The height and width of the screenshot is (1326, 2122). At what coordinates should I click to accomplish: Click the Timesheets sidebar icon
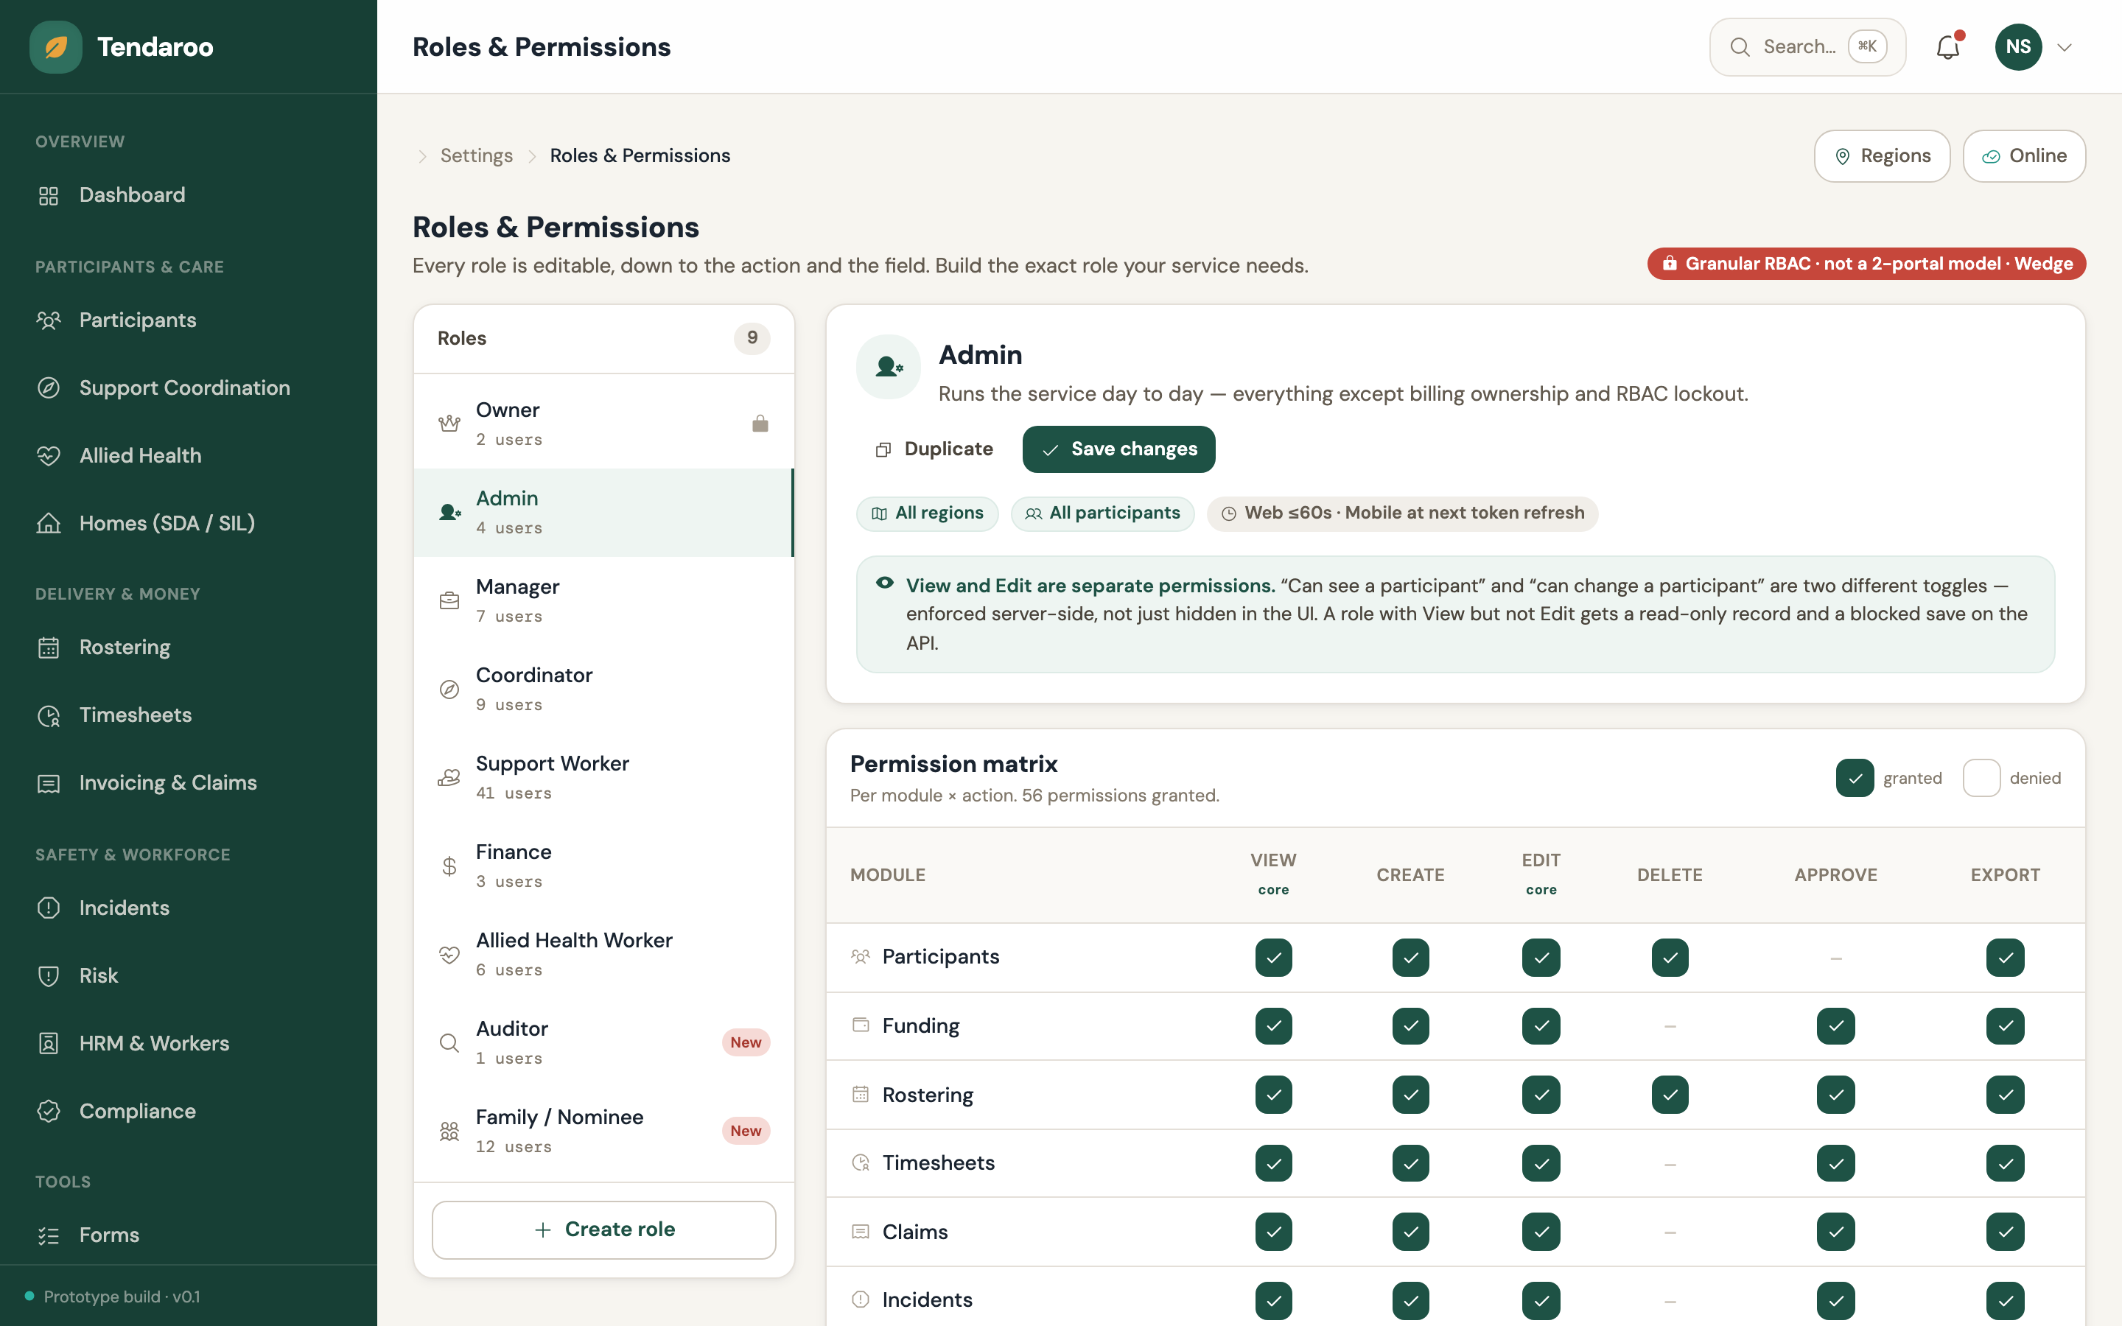pos(49,715)
